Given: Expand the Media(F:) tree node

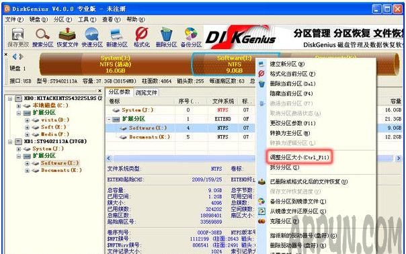Looking at the screenshot, I should click(x=27, y=134).
